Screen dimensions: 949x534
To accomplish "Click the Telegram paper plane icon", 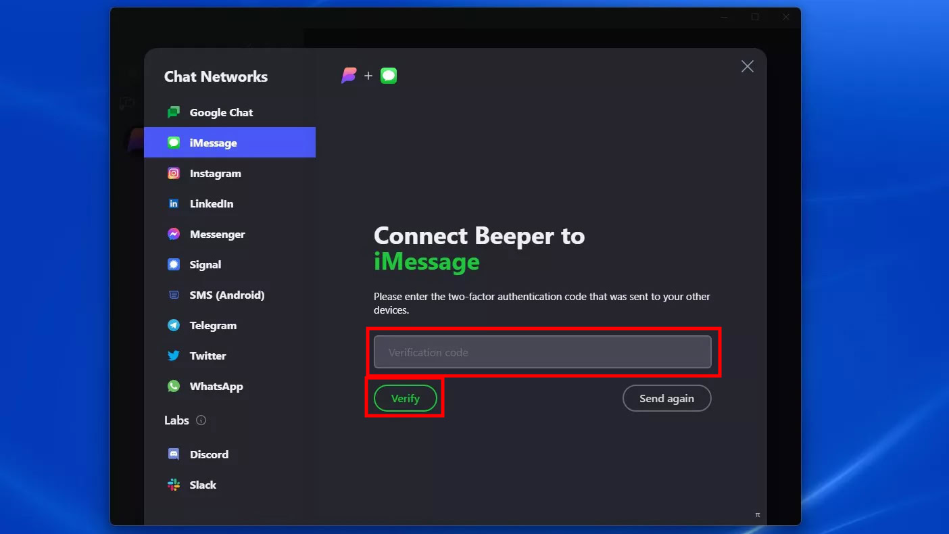I will pos(174,325).
